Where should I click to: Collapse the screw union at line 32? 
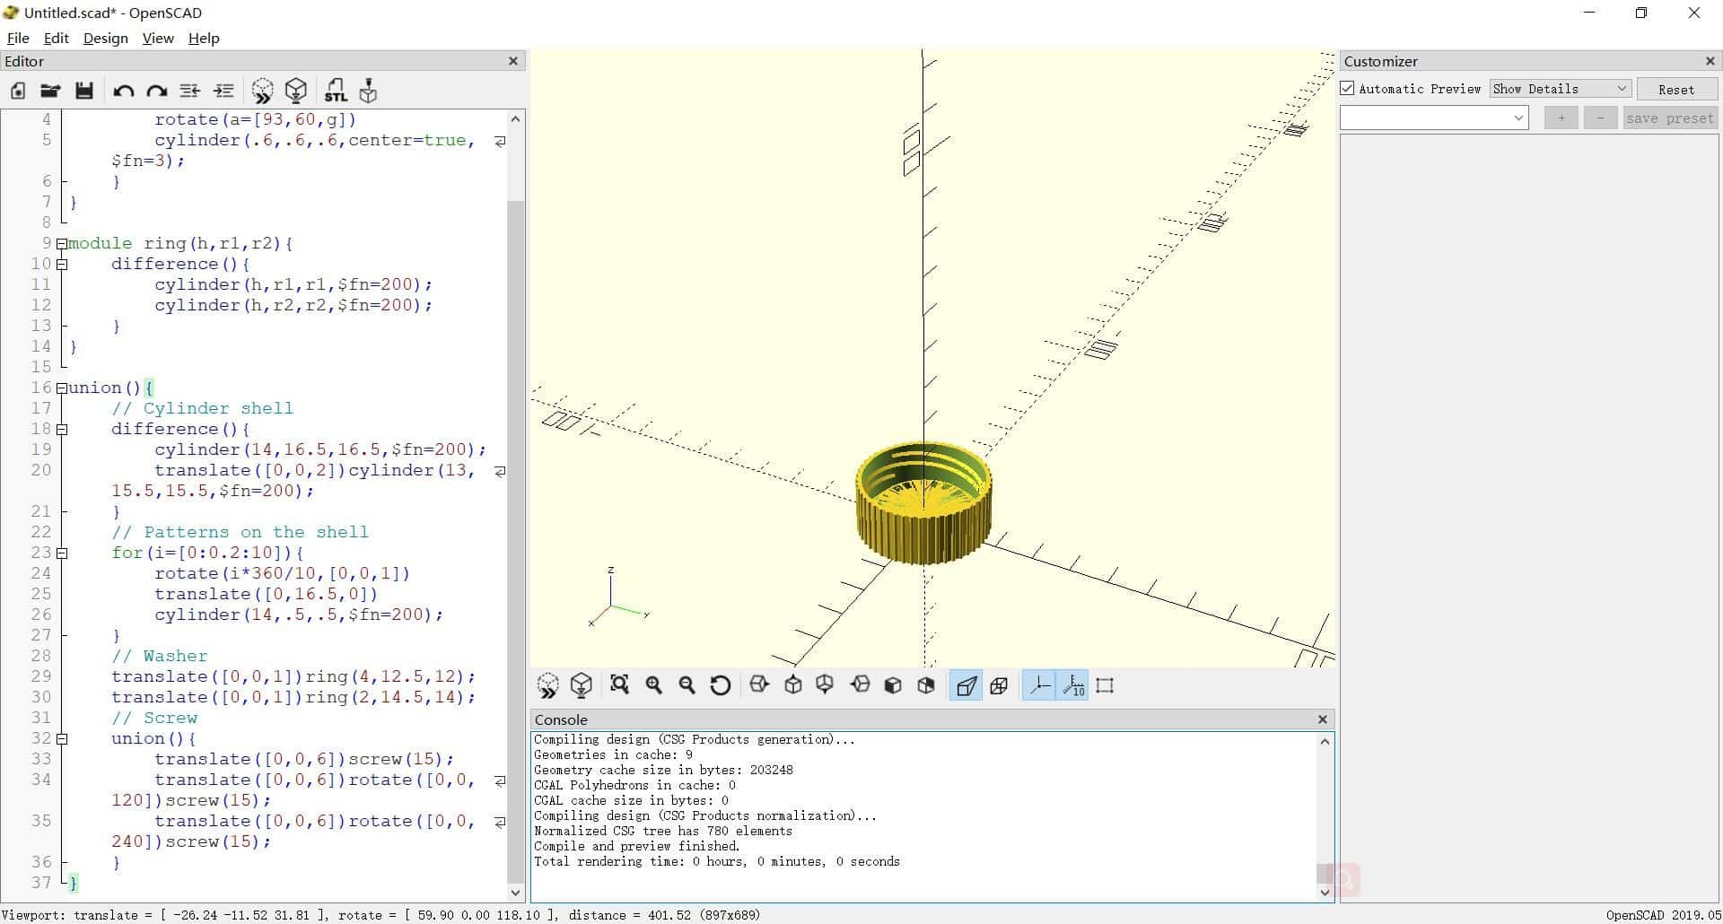61,738
